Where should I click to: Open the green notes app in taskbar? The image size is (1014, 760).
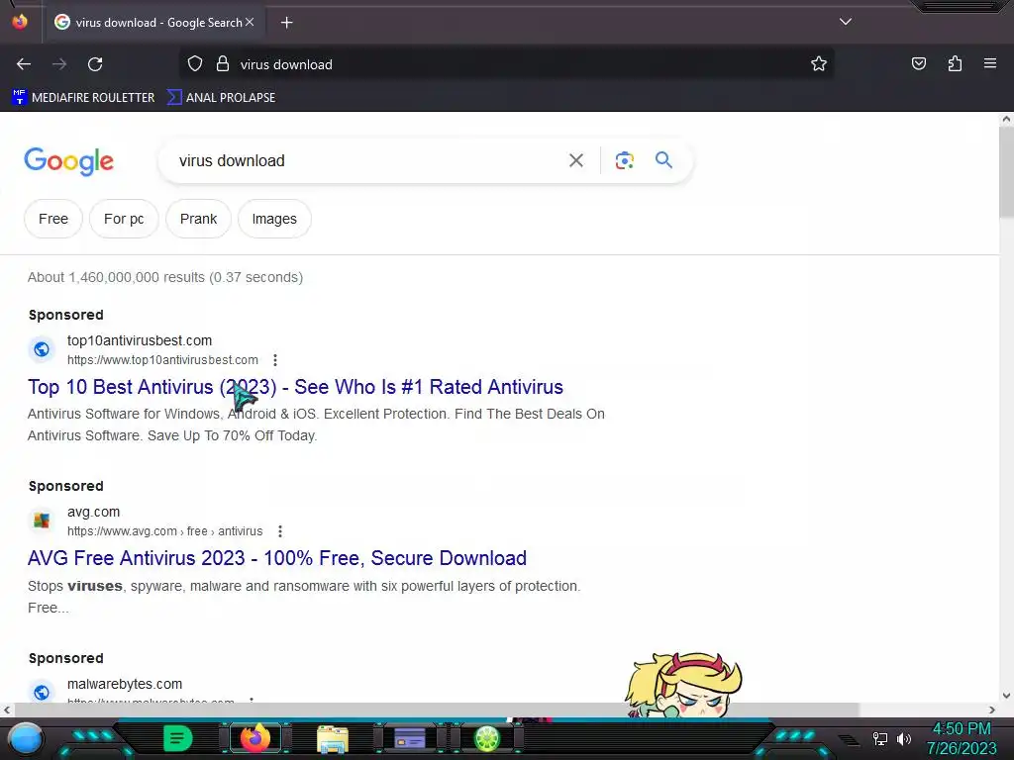click(x=177, y=738)
